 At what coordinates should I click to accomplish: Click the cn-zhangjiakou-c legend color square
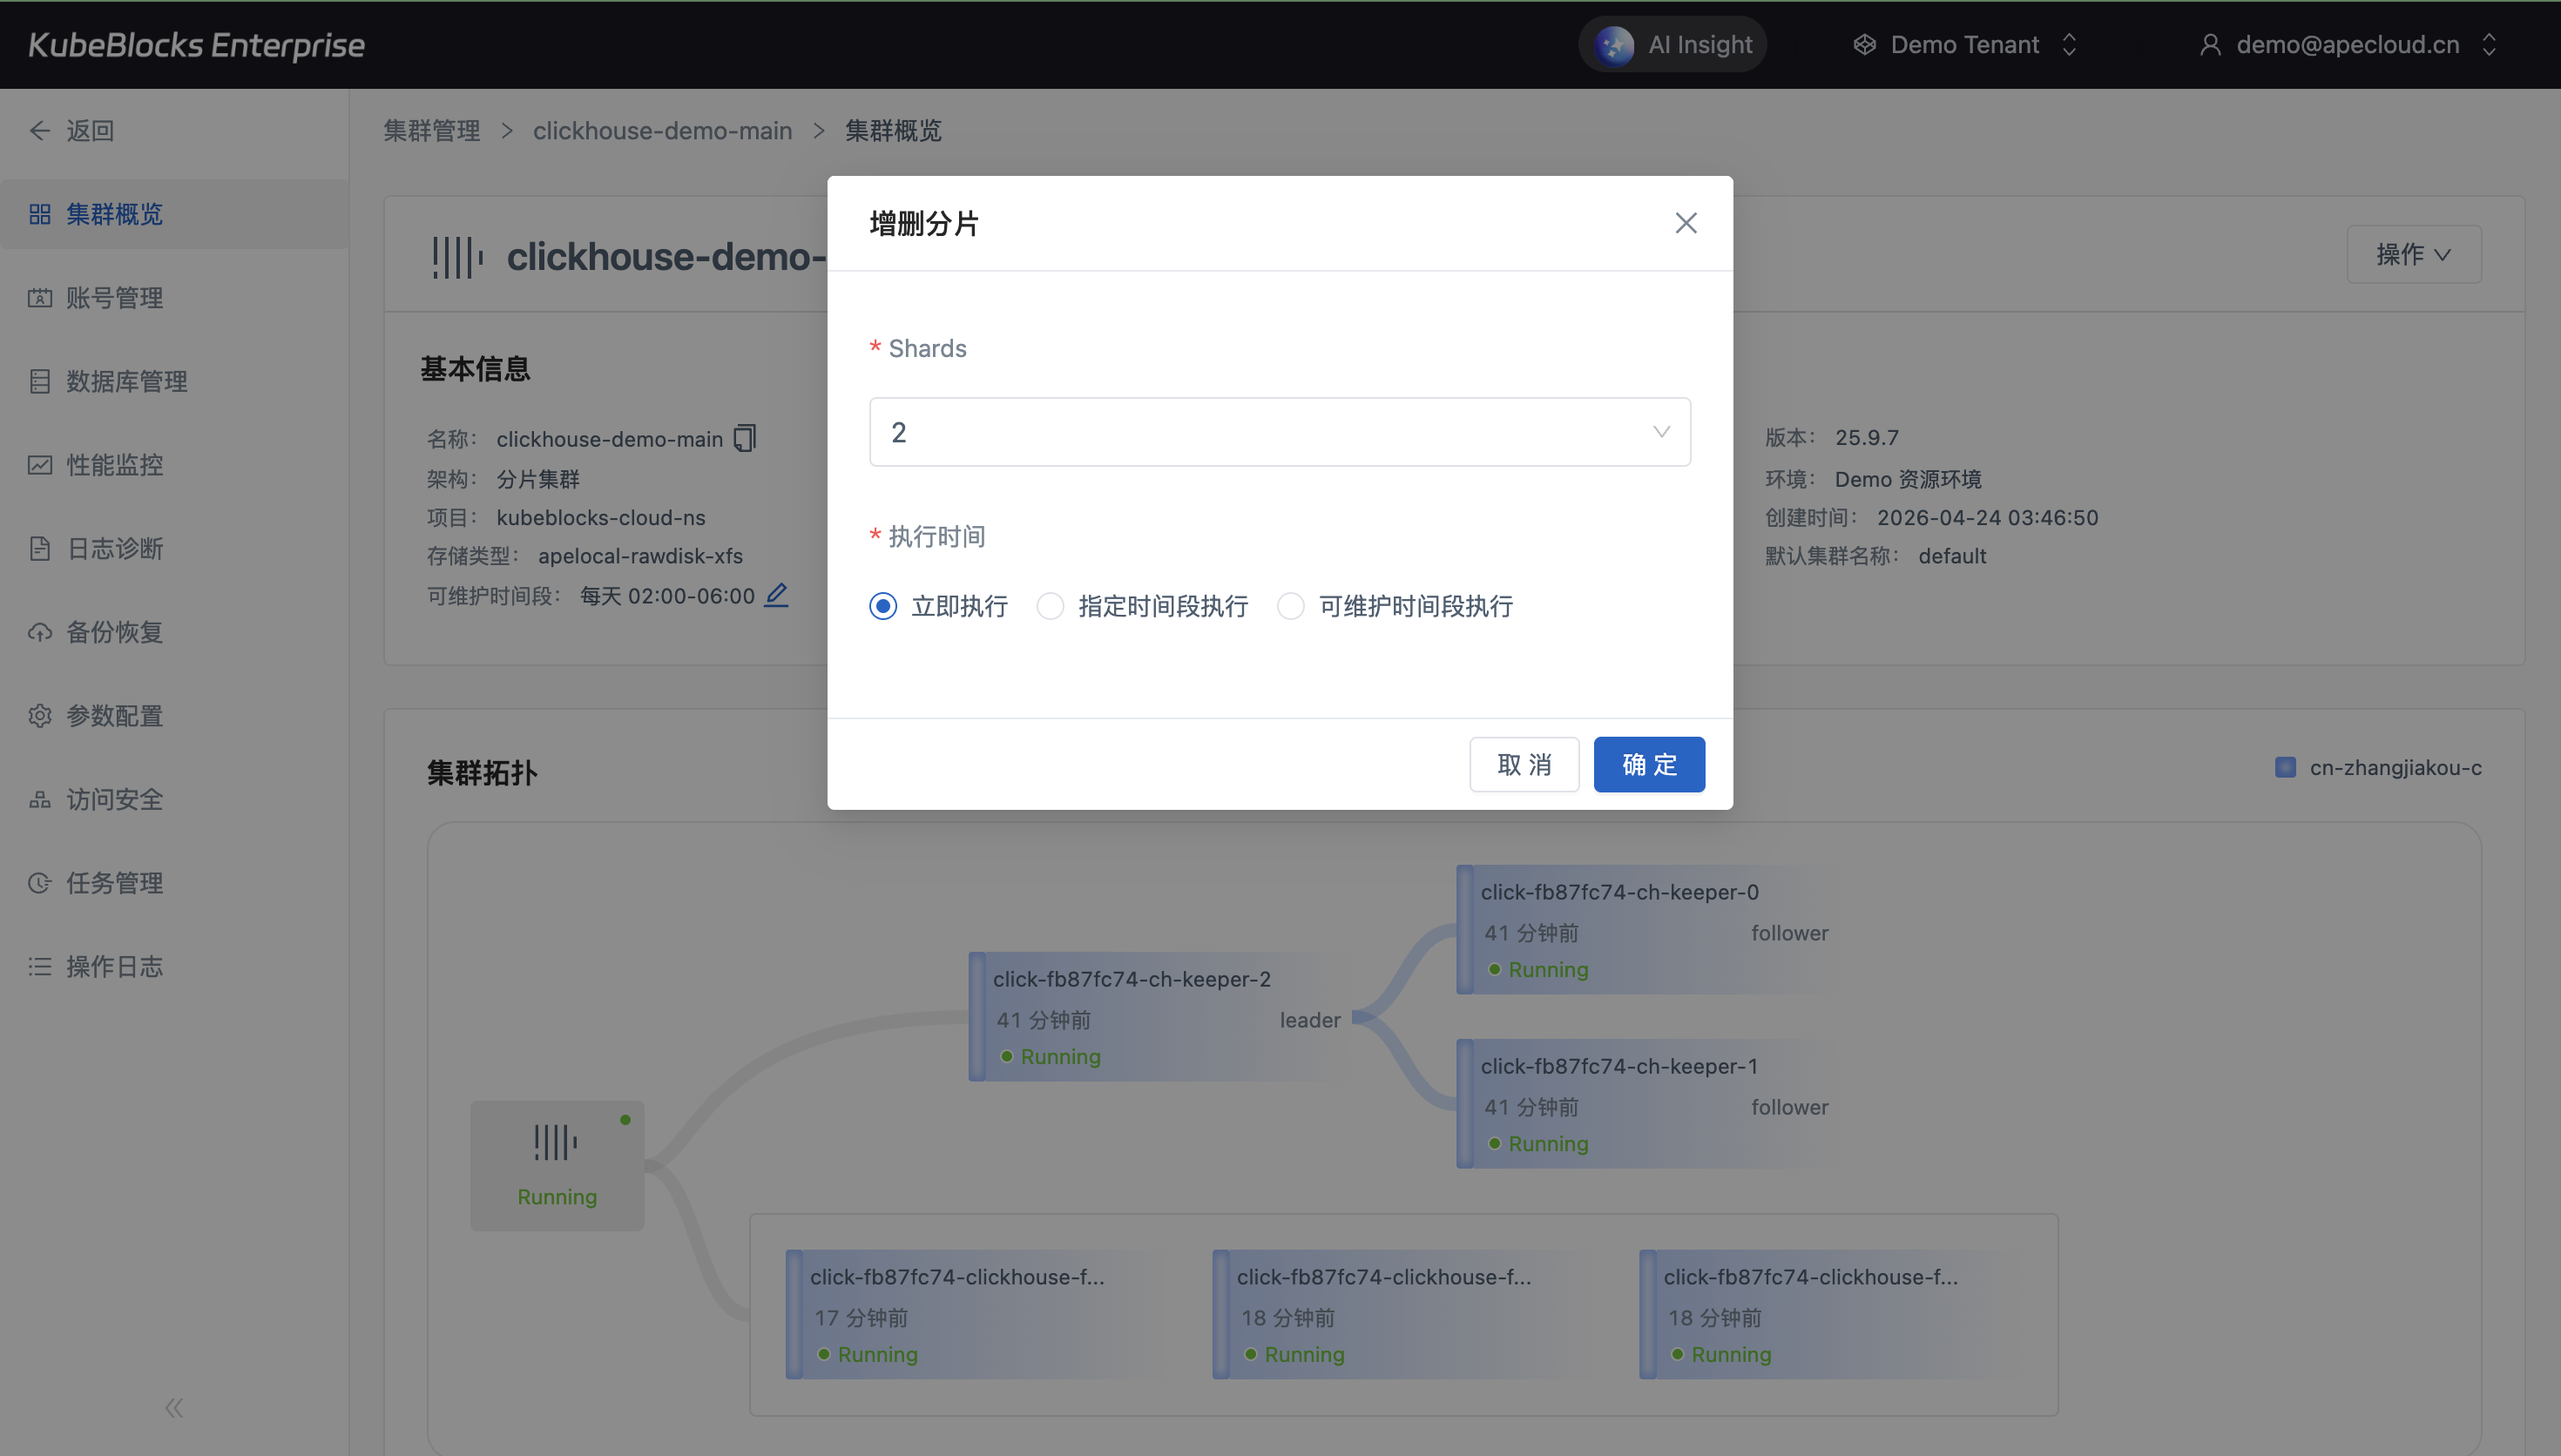point(2285,768)
